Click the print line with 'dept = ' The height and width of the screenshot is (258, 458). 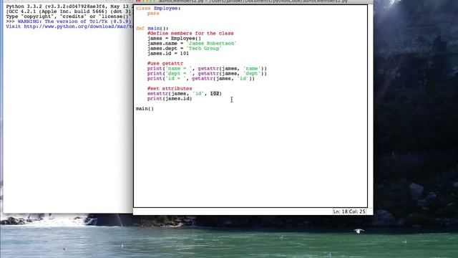coord(207,73)
